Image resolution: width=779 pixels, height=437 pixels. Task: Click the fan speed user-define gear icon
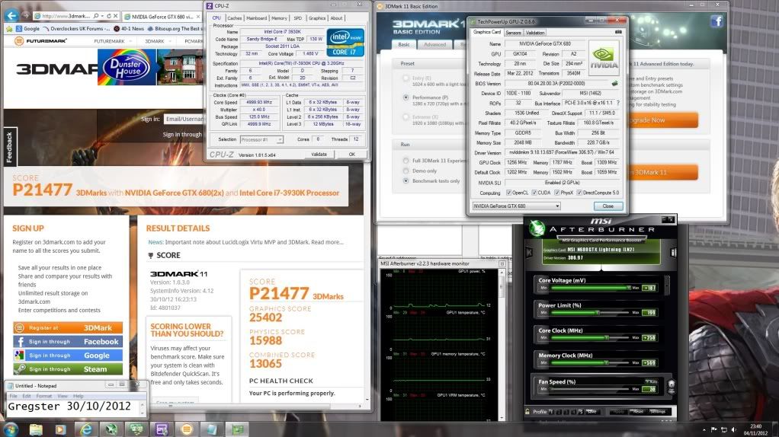point(672,384)
